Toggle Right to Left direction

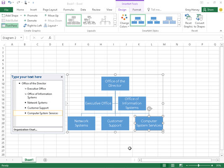pyautogui.click(x=33, y=26)
